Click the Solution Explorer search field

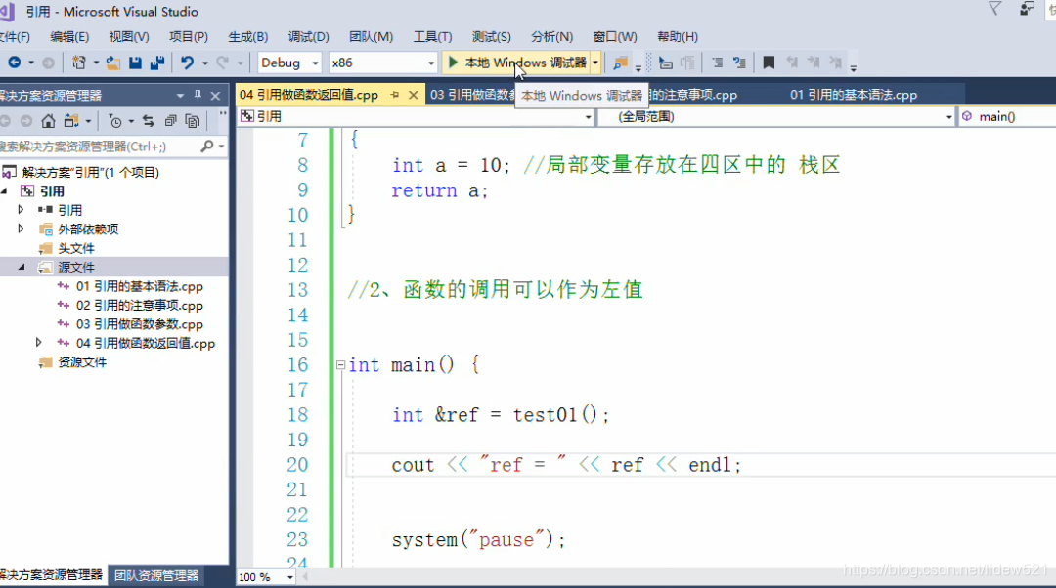tap(98, 146)
